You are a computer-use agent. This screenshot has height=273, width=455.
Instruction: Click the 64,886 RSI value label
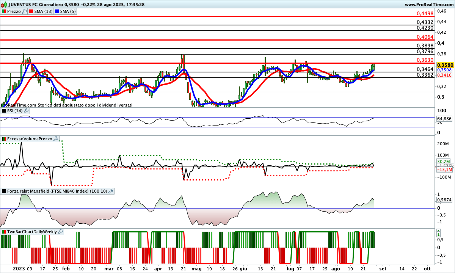point(444,119)
